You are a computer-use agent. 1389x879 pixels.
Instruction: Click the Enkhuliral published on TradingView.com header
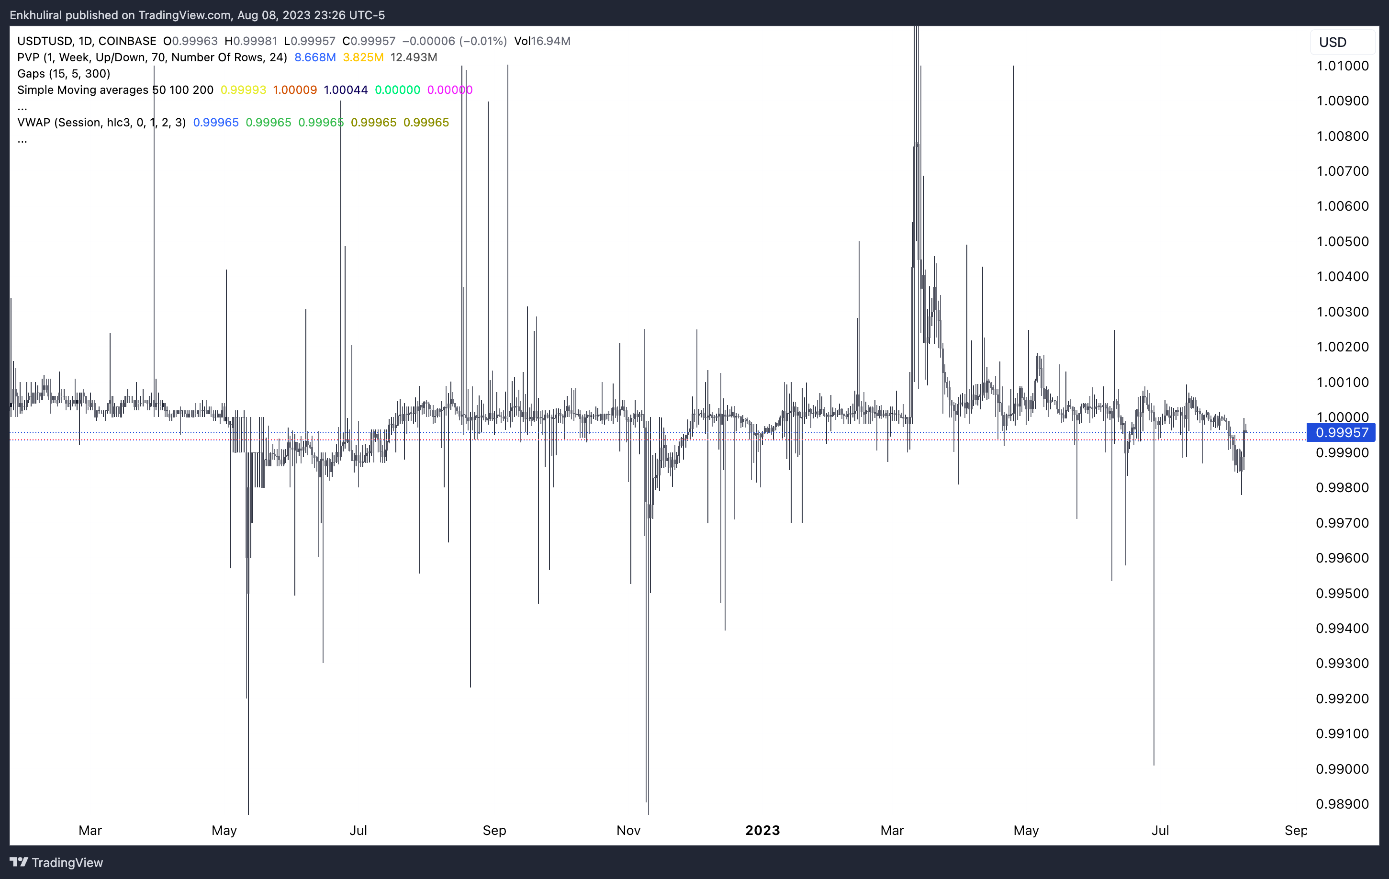pos(197,15)
